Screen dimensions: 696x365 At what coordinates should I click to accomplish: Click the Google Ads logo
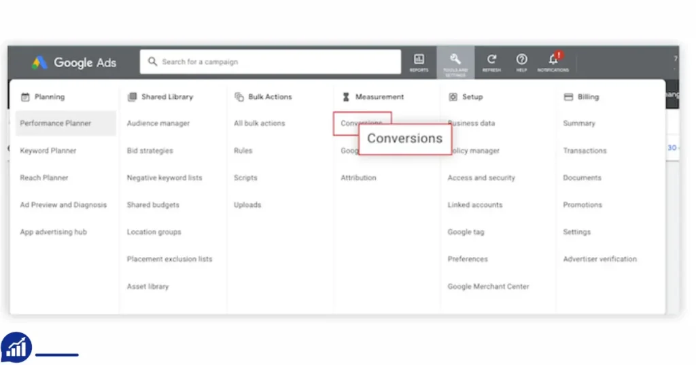tap(73, 62)
